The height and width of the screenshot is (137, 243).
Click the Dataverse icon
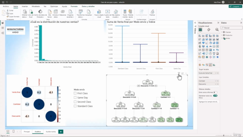(x=63, y=13)
